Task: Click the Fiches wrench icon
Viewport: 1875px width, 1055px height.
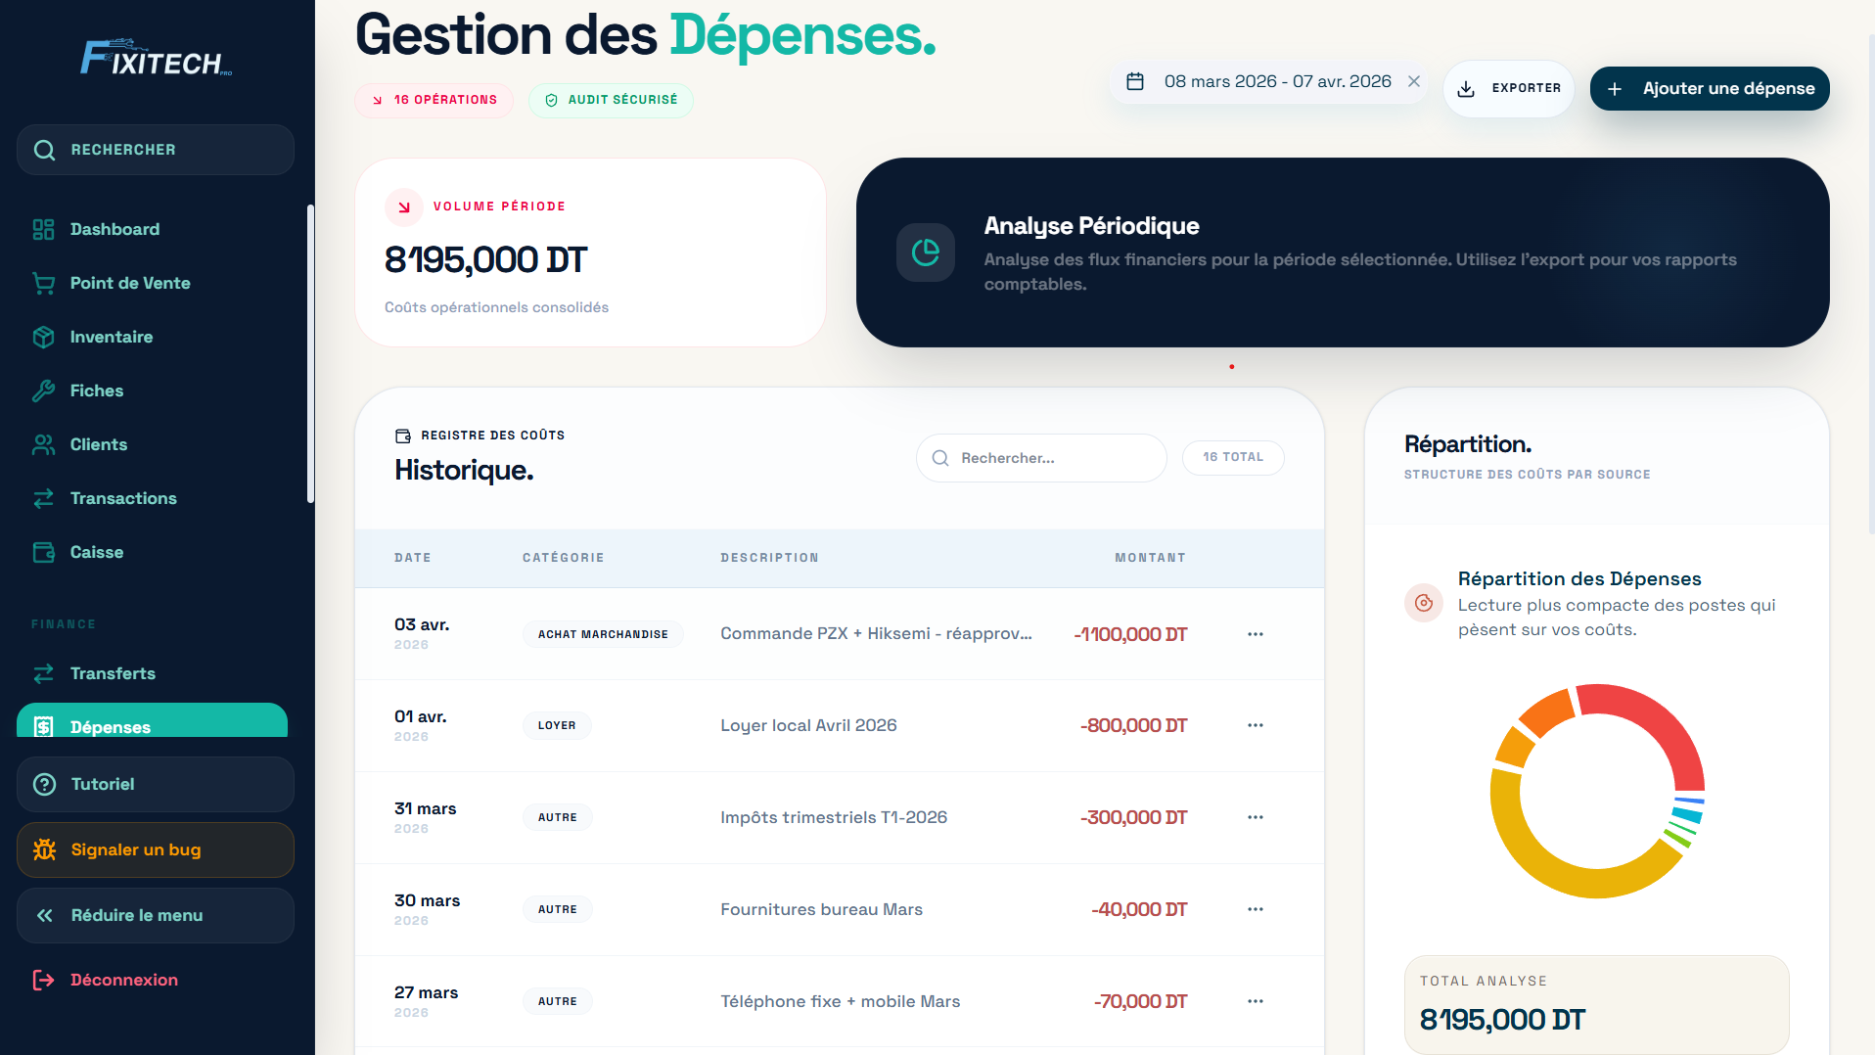Action: point(43,390)
